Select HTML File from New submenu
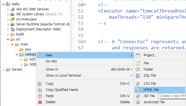This screenshot has height=106, width=186. [x=160, y=90]
